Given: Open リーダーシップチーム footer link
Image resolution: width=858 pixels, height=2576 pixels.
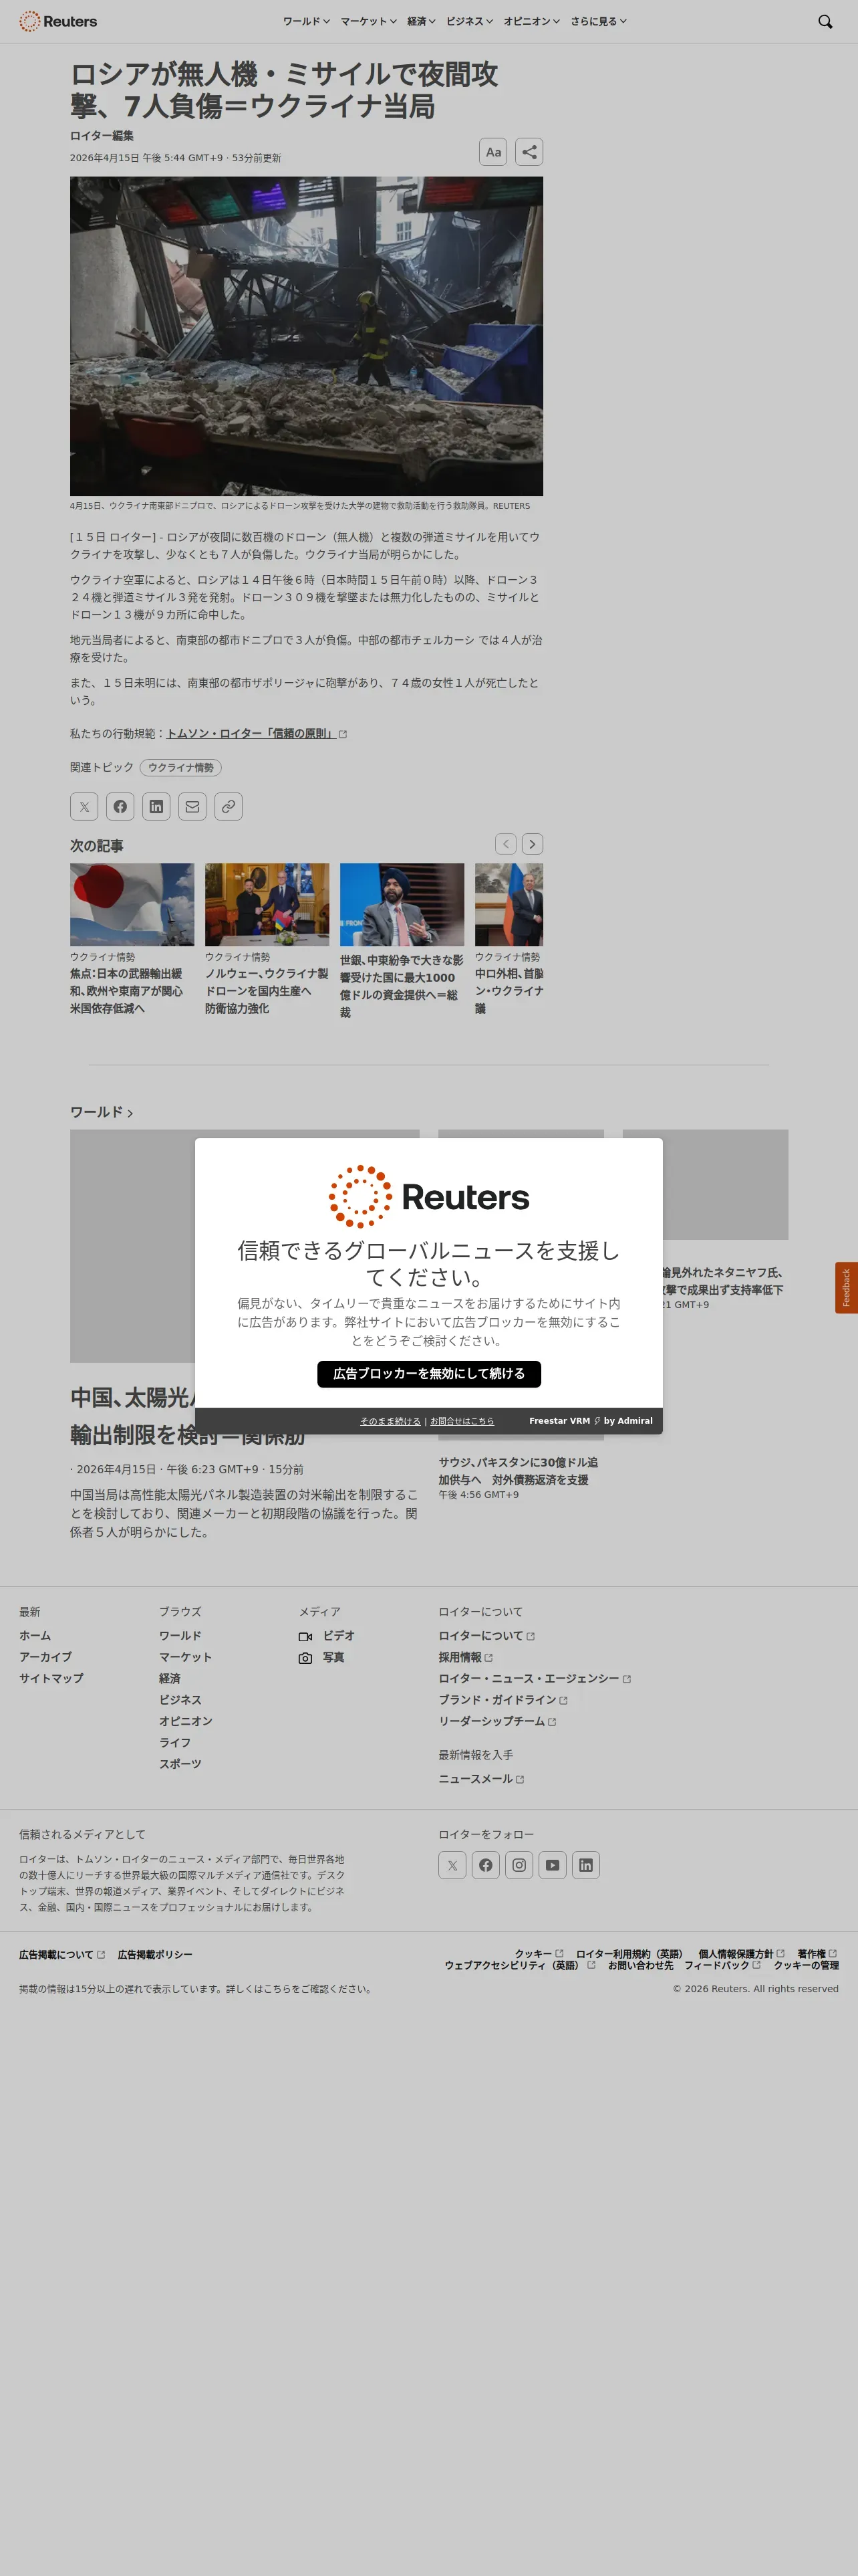Looking at the screenshot, I should (x=497, y=1721).
